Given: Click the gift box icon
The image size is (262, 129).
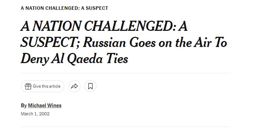Looking at the screenshot, I should pyautogui.click(x=28, y=86).
